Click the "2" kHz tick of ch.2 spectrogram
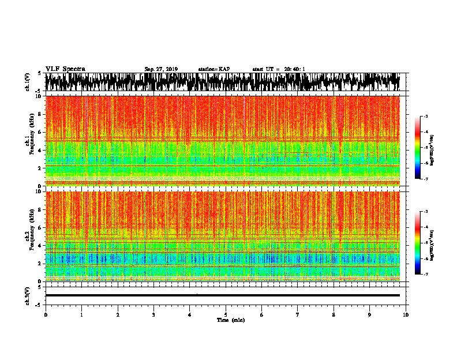Screen dimensions: 457x353 point(40,264)
